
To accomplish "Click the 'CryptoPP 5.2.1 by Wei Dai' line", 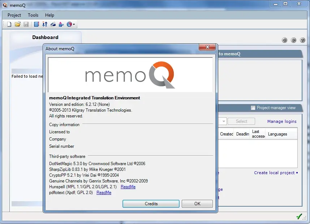I will coord(84,175).
